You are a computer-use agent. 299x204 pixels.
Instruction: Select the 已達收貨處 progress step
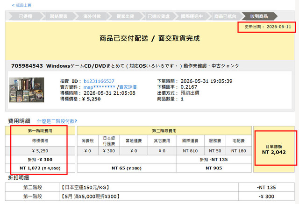coord(159,16)
